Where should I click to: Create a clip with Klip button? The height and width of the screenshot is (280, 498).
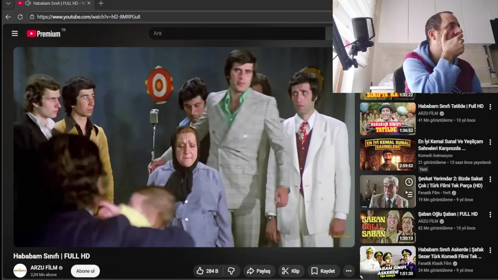pyautogui.click(x=291, y=271)
